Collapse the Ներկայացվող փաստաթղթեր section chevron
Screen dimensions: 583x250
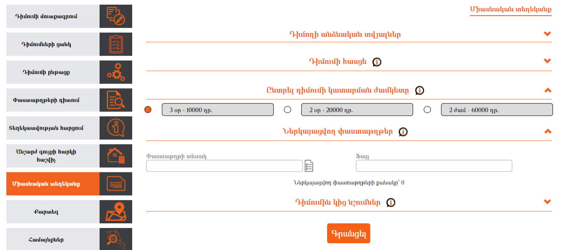tap(547, 131)
